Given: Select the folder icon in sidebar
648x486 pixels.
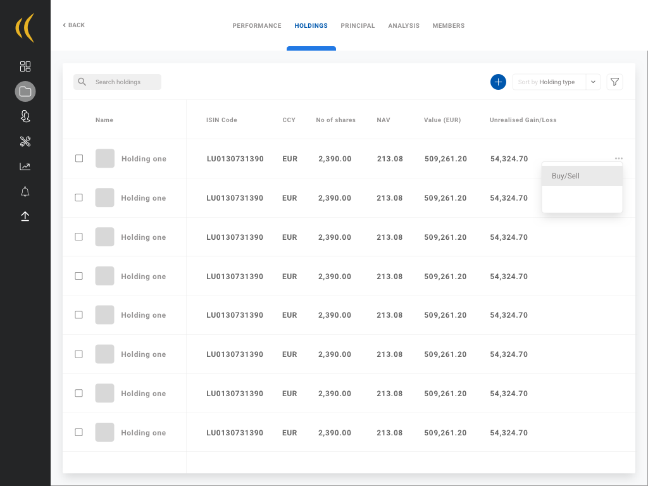Looking at the screenshot, I should (25, 91).
